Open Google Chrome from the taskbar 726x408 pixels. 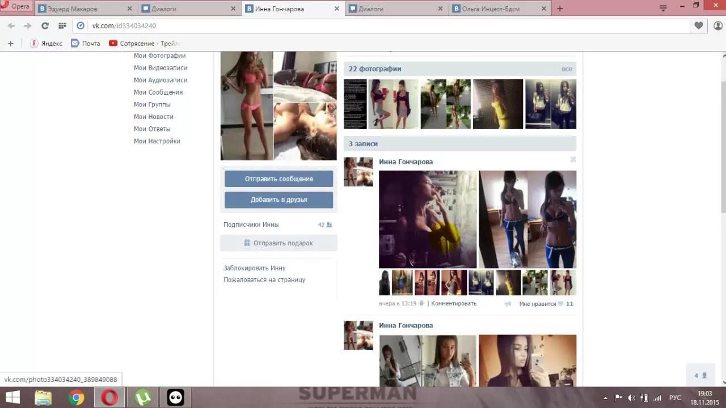[x=77, y=397]
